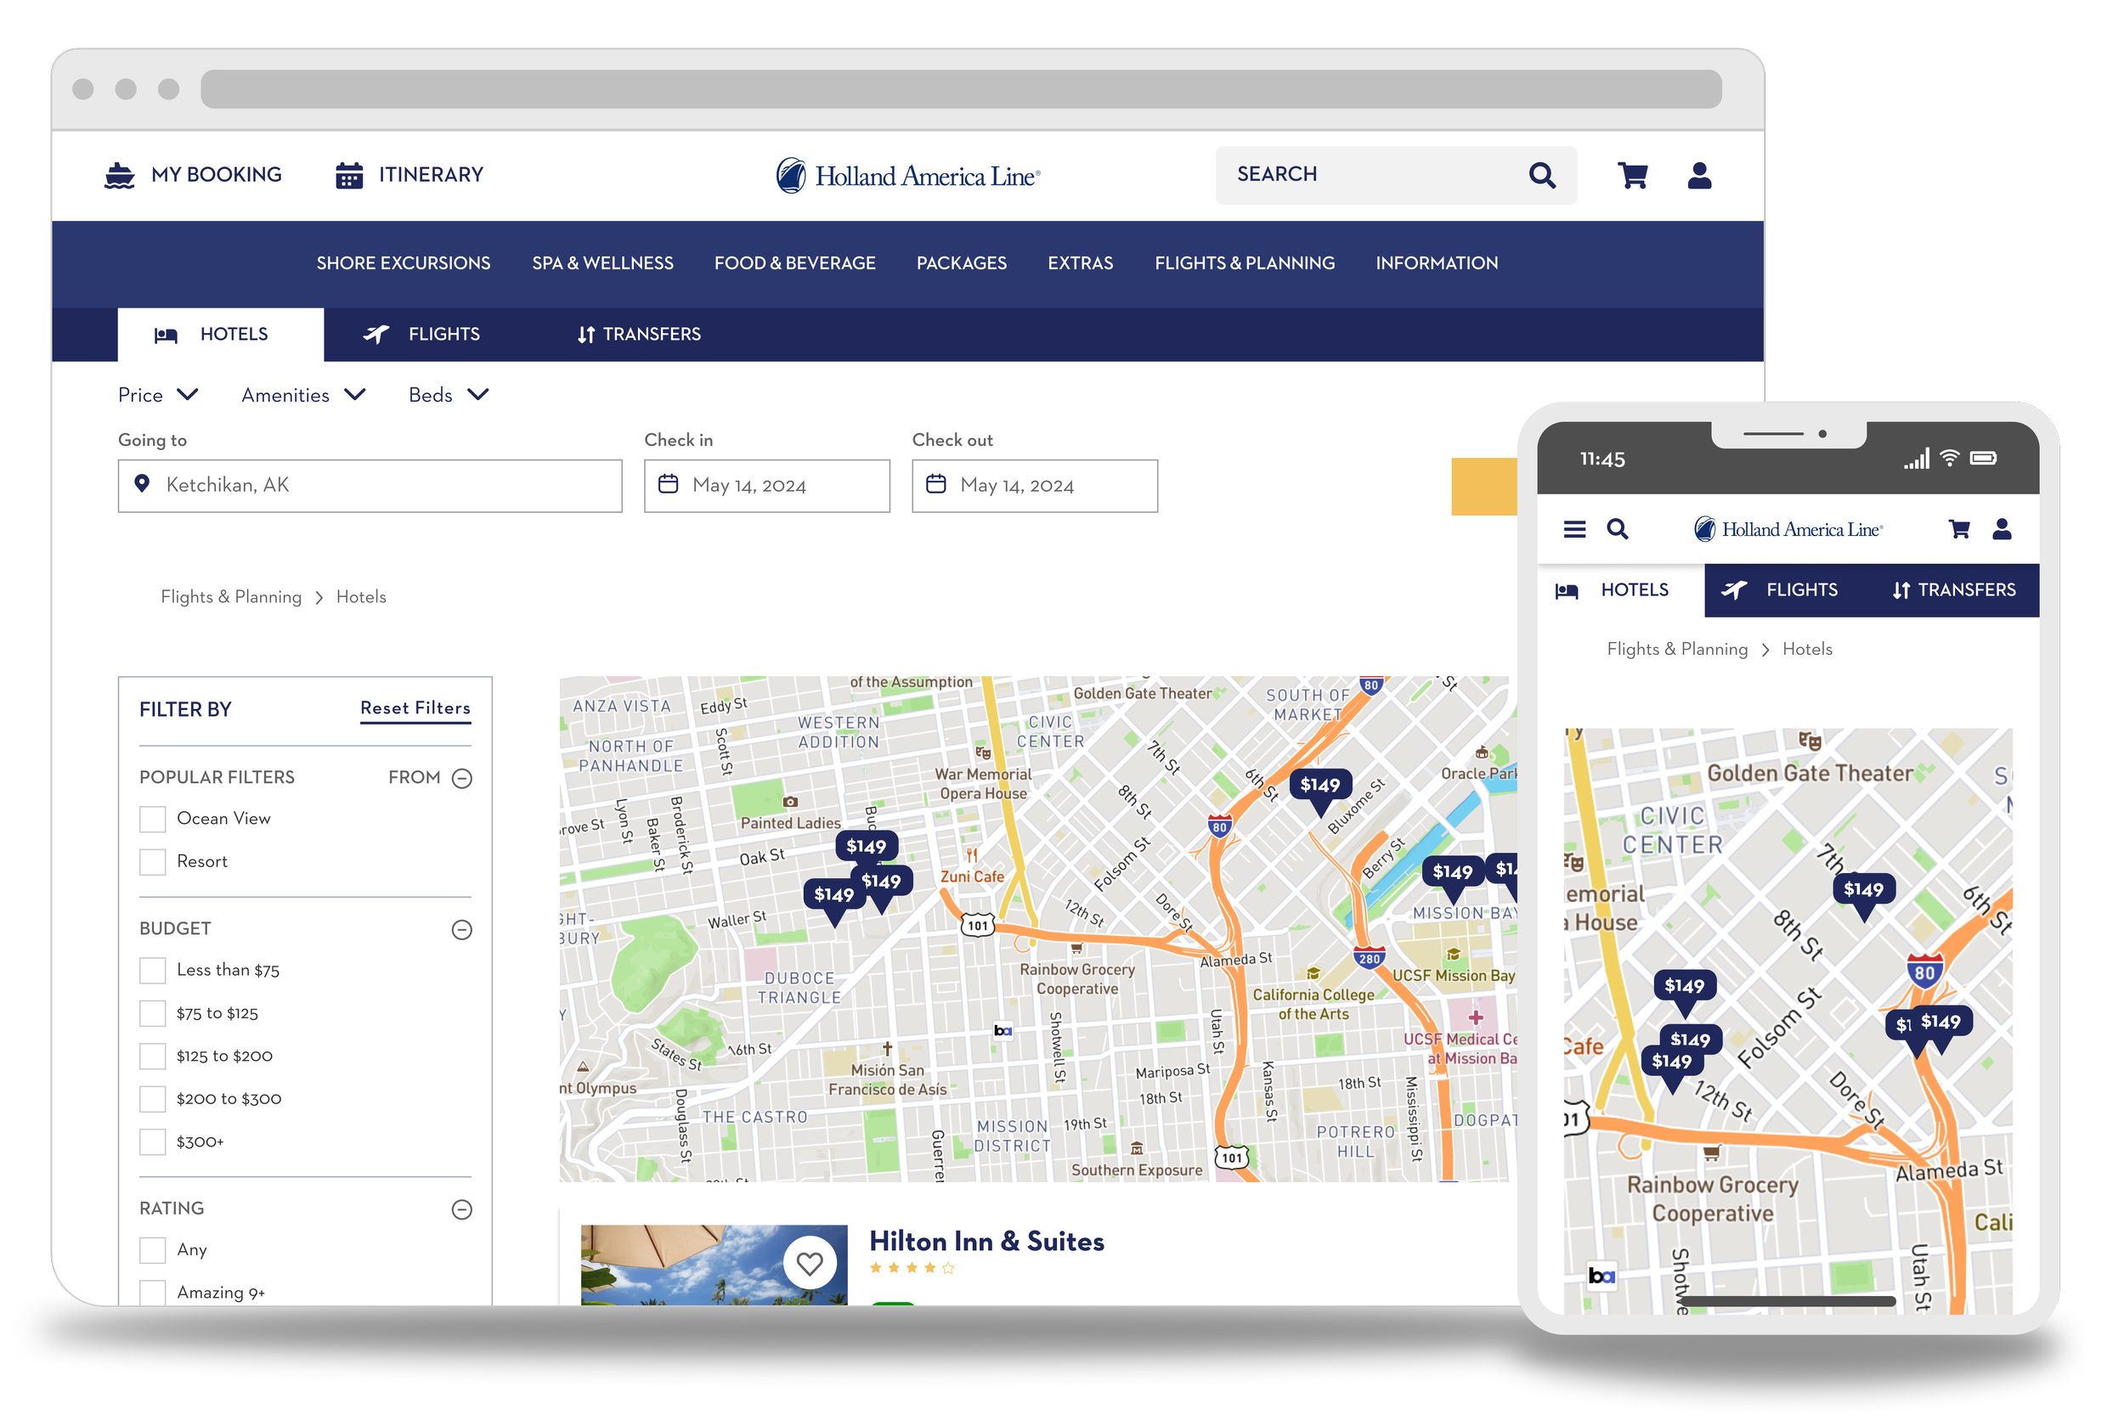Image resolution: width=2124 pixels, height=1426 pixels.
Task: Click the My Booking ship icon
Action: point(119,175)
